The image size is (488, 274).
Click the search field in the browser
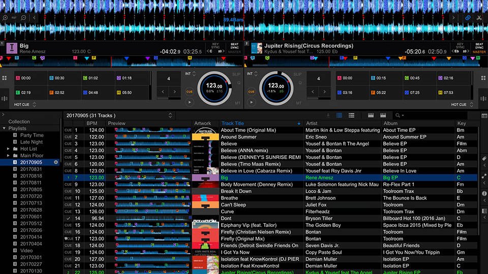click(436, 115)
